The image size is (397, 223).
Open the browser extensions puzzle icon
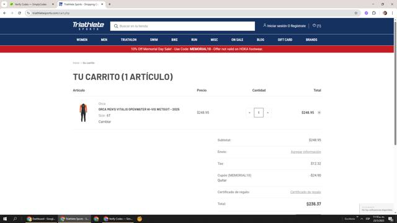(374, 13)
